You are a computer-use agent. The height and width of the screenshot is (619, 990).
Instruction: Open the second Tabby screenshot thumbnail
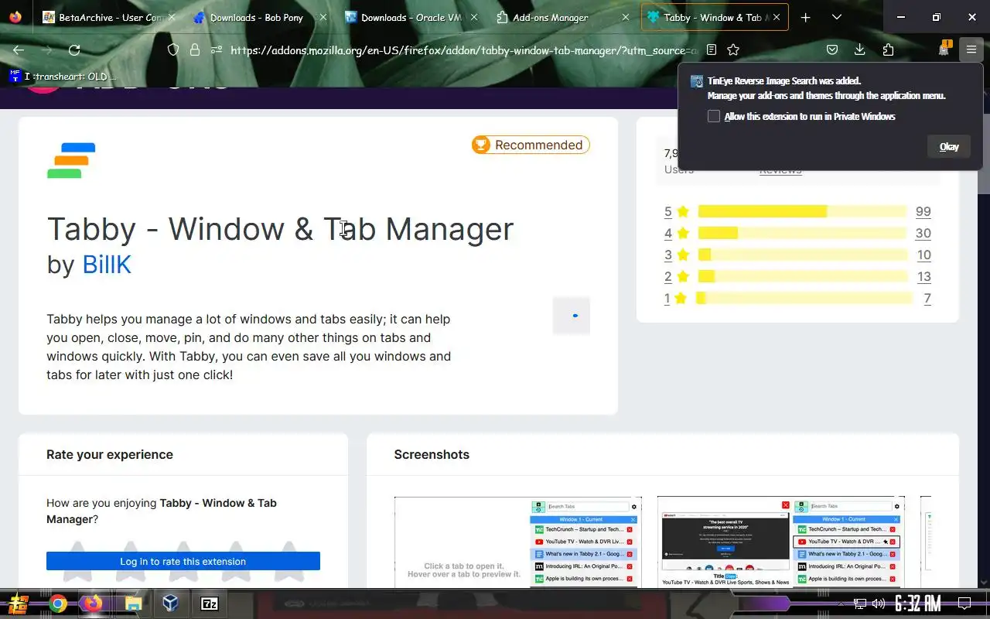(x=780, y=542)
